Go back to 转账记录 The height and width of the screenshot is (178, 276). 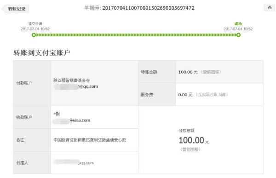pos(16,9)
